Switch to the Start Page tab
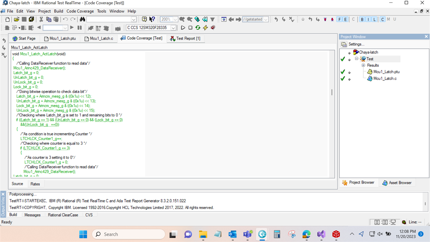 tap(24, 38)
